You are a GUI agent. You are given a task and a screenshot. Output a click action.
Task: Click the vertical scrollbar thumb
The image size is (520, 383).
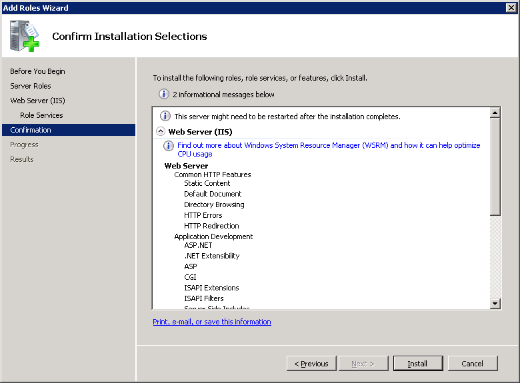click(495, 167)
